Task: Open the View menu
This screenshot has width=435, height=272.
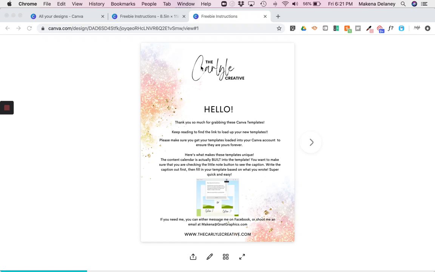Action: (77, 4)
